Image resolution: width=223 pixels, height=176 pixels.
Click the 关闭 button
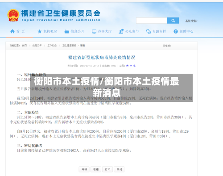coord(119,169)
